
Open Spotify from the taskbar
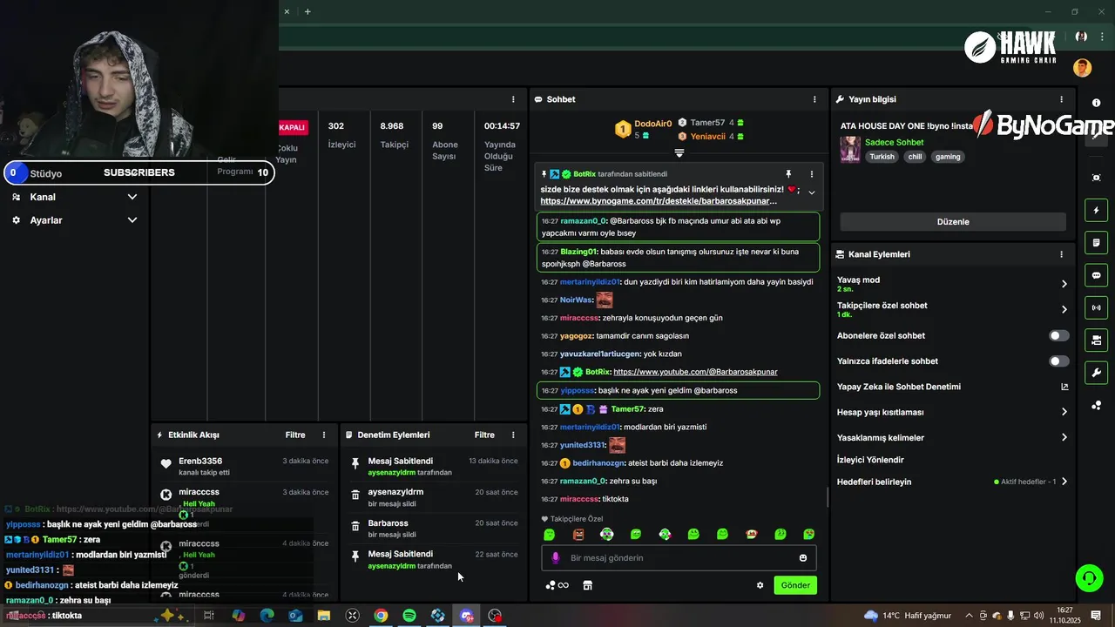point(409,616)
